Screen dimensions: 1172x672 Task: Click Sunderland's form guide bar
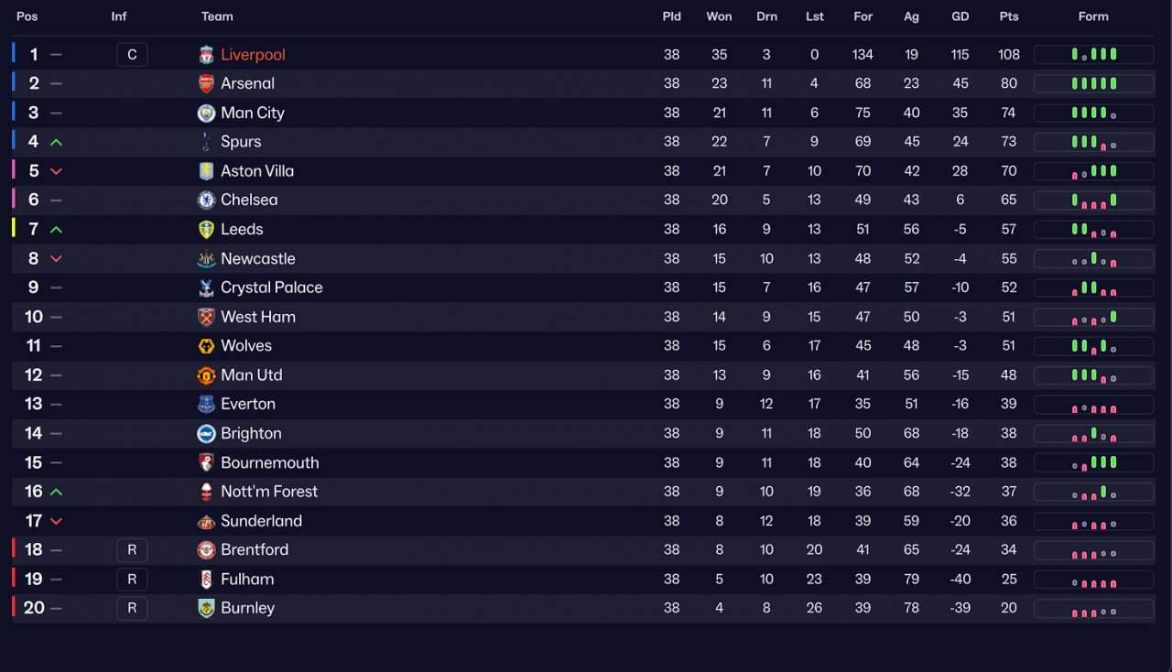(x=1093, y=521)
